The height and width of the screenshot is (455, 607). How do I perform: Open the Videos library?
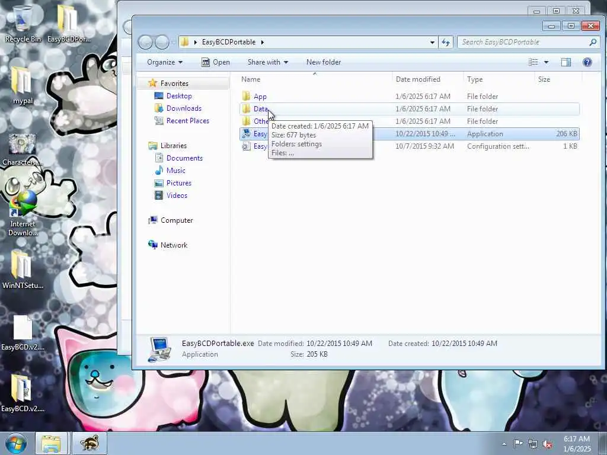tap(177, 196)
